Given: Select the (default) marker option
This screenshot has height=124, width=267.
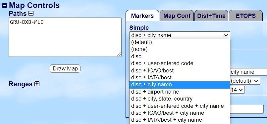Looking at the screenshot, I should [180, 42].
